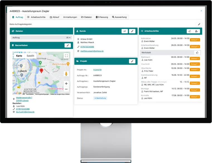Collapse the Auftrag files section

(41, 38)
